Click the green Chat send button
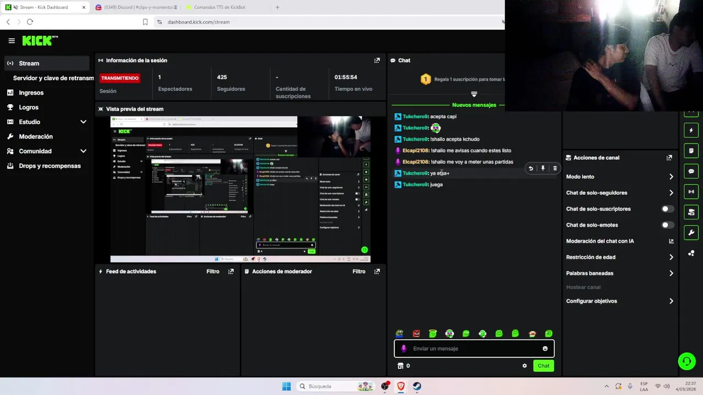 click(x=543, y=366)
